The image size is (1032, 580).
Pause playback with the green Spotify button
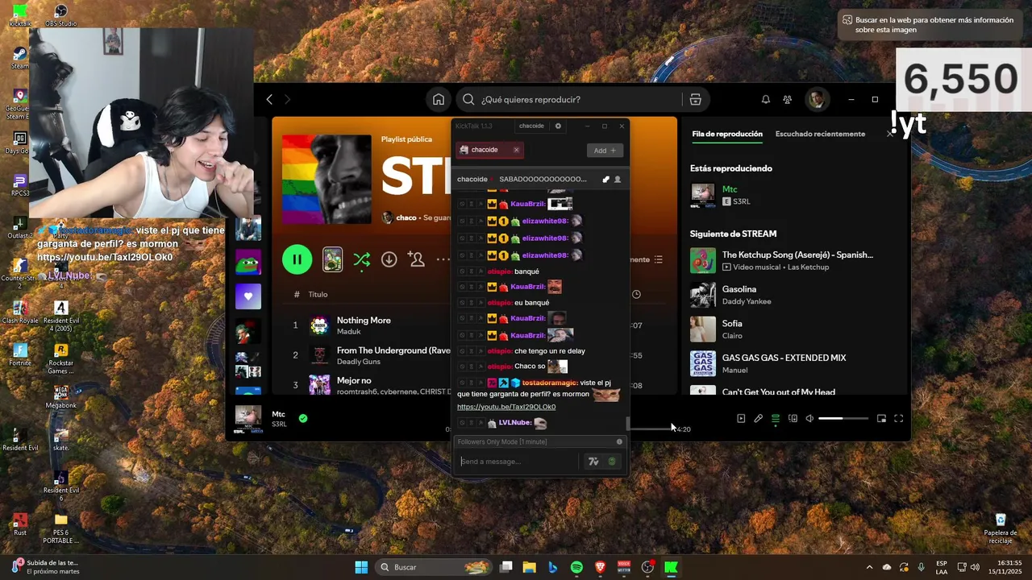pos(297,259)
